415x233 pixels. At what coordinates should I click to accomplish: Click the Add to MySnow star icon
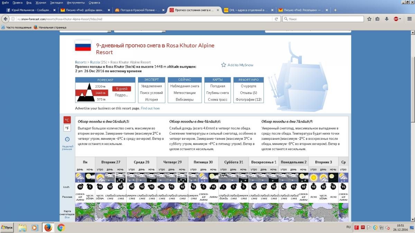coord(223,65)
